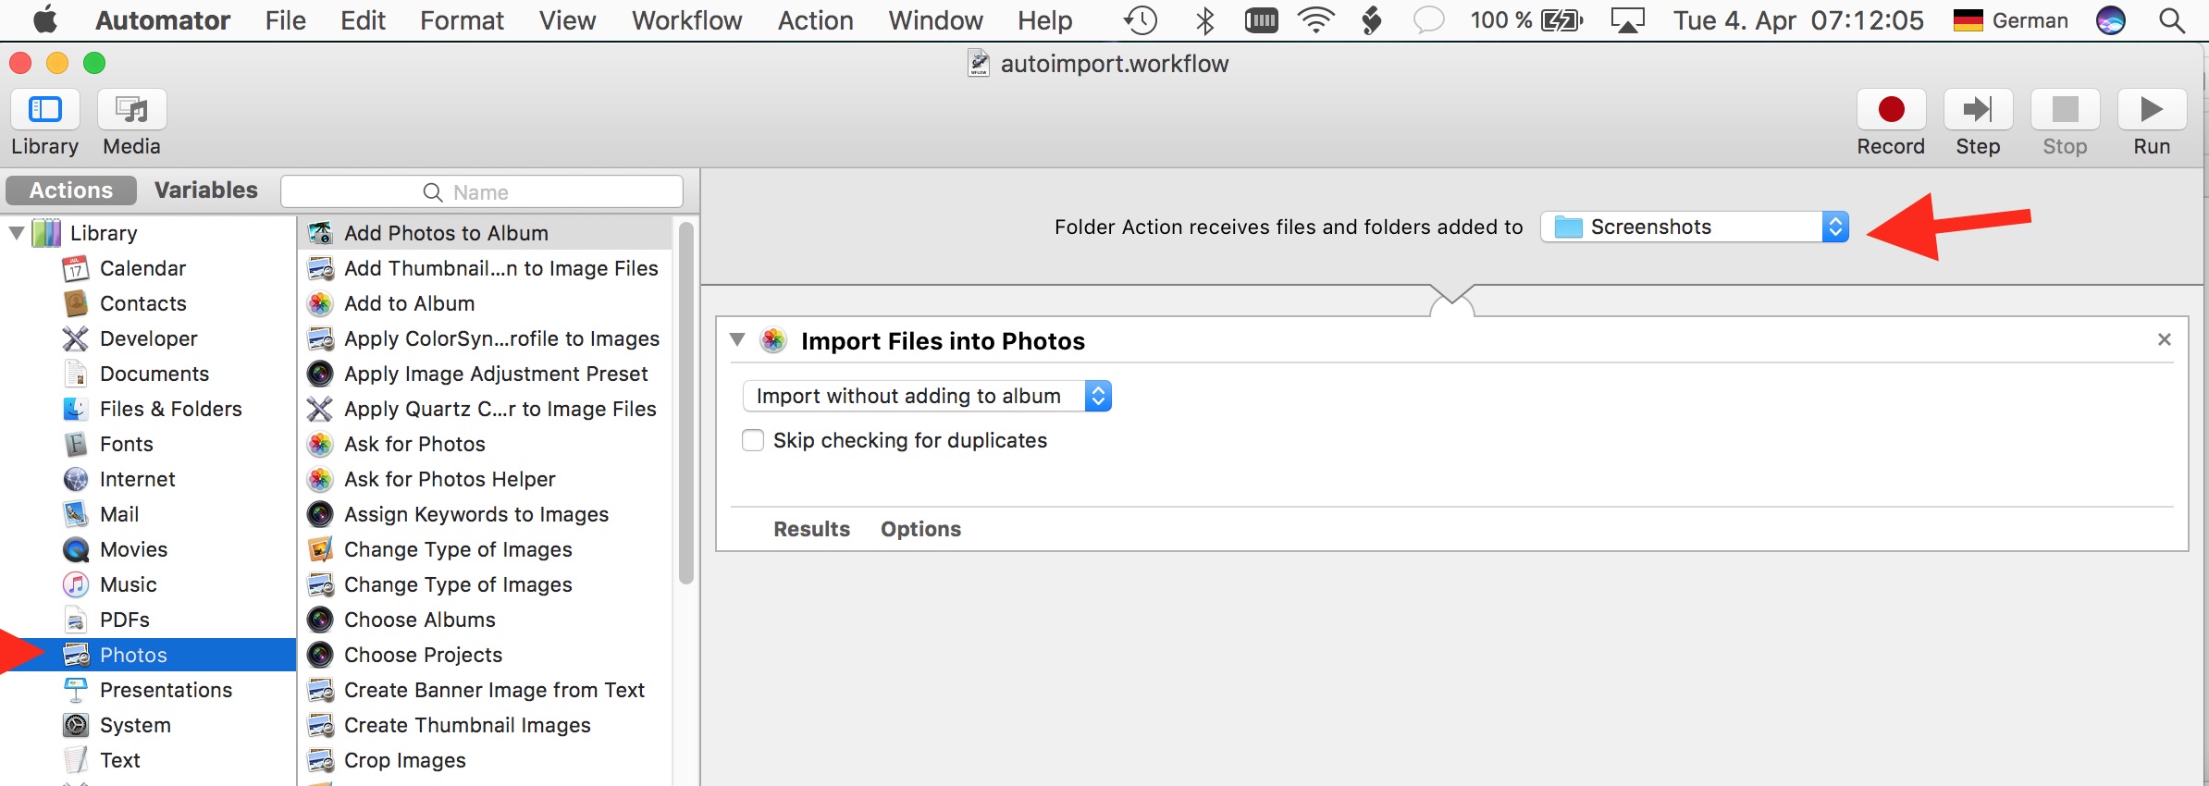Show the action Options section
The width and height of the screenshot is (2209, 786).
point(920,529)
